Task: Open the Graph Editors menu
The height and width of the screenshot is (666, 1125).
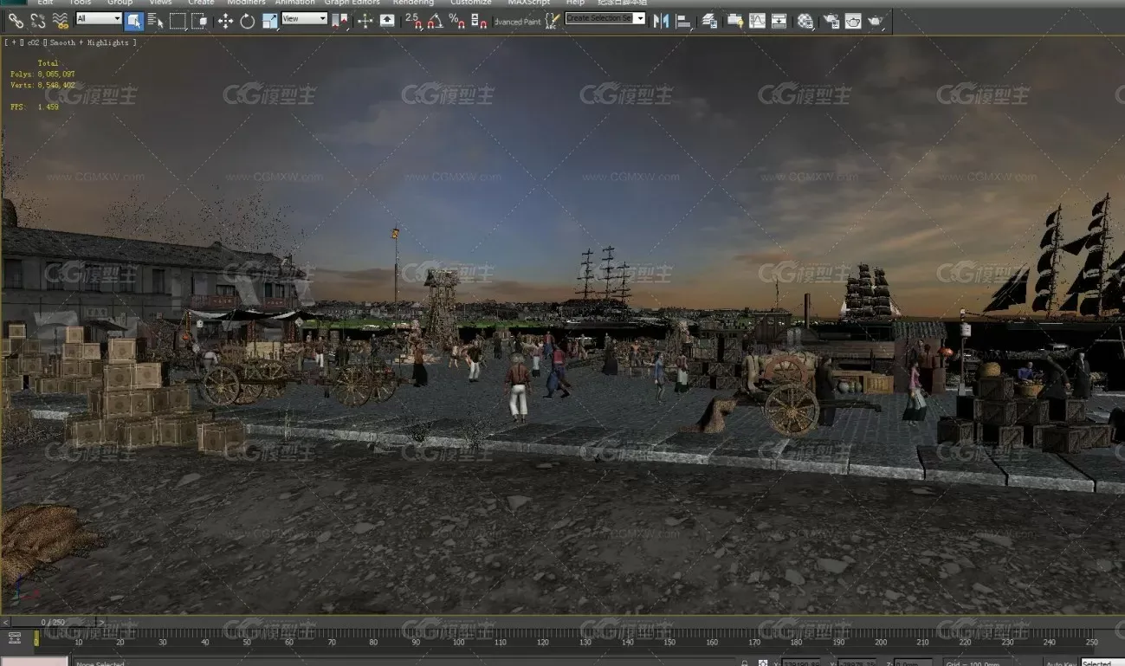Action: [x=351, y=3]
